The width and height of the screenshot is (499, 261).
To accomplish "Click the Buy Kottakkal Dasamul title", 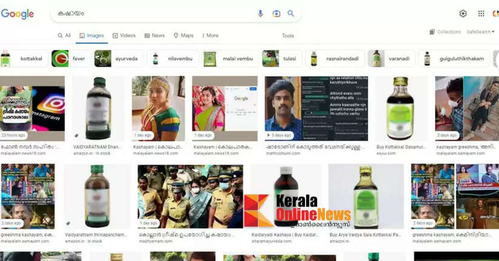I will tap(401, 147).
